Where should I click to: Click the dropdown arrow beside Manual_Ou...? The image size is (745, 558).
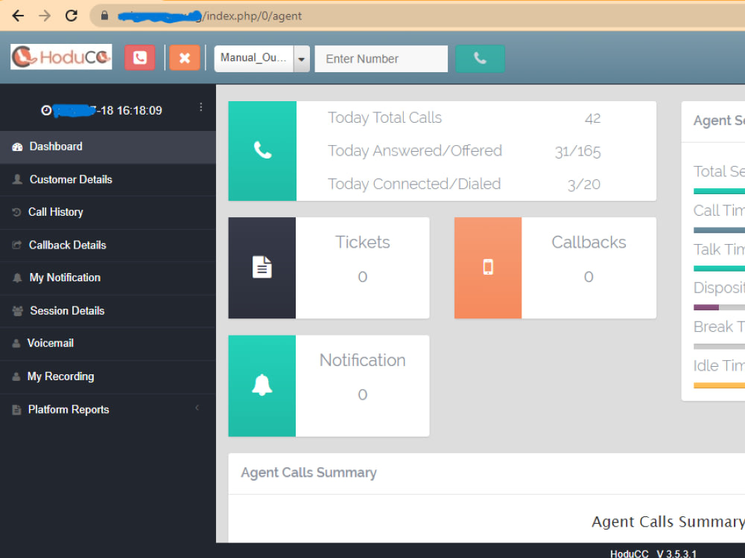click(x=301, y=59)
